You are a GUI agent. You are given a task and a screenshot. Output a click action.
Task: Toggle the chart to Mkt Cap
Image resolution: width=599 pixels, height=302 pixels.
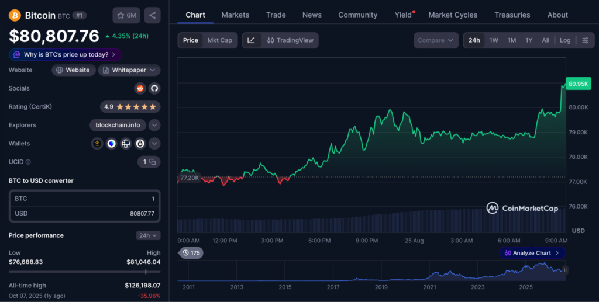tap(220, 40)
